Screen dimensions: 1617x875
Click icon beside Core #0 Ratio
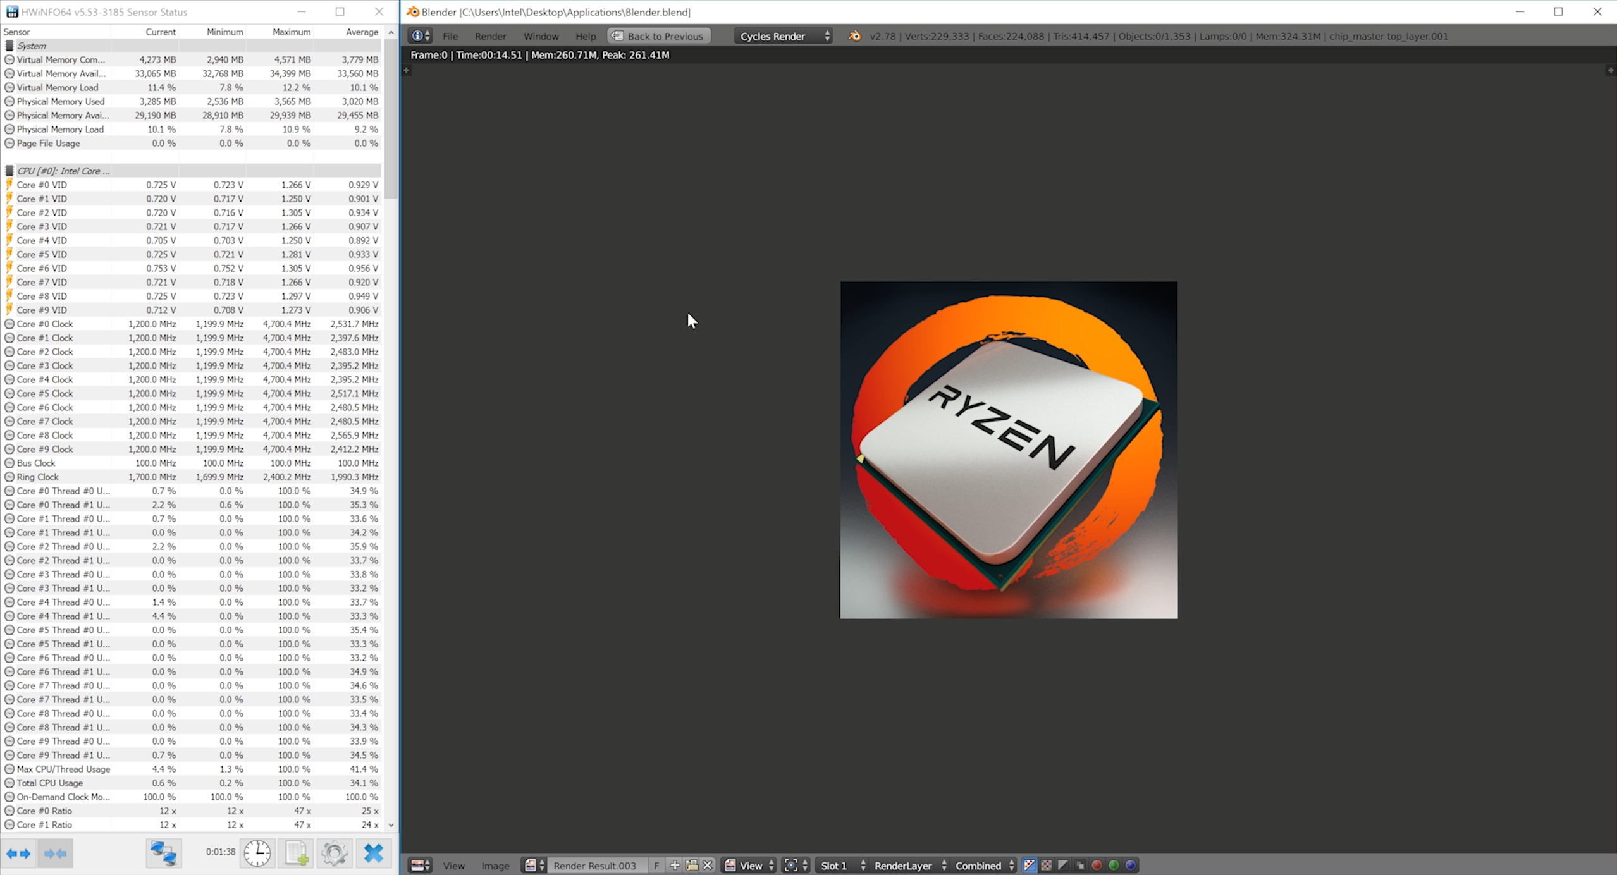point(9,811)
